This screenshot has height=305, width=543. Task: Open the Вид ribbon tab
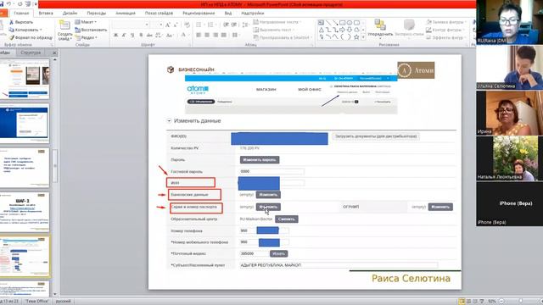[228, 14]
